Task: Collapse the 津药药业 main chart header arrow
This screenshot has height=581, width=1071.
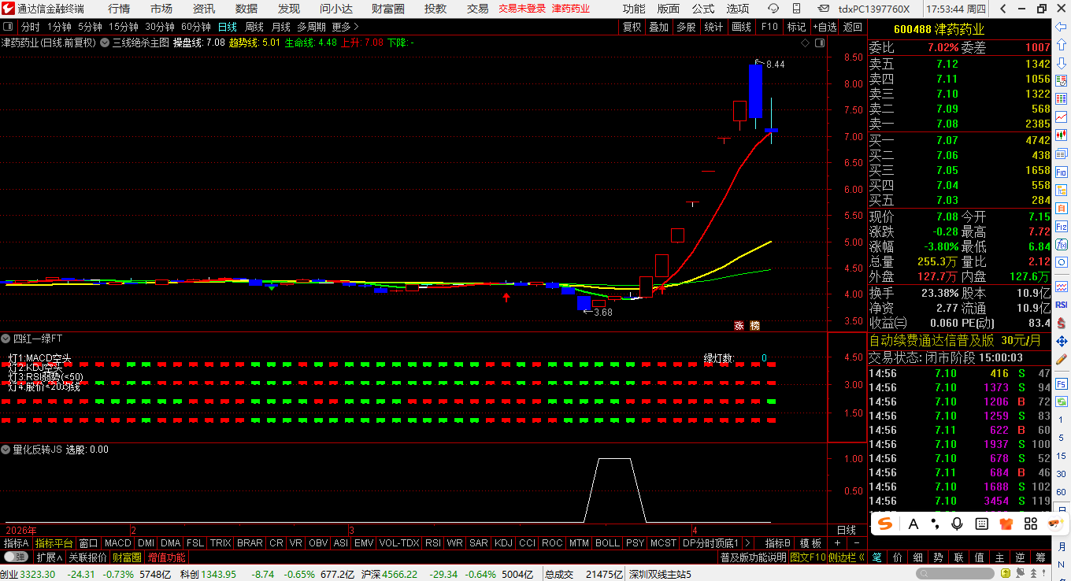Action: (103, 43)
